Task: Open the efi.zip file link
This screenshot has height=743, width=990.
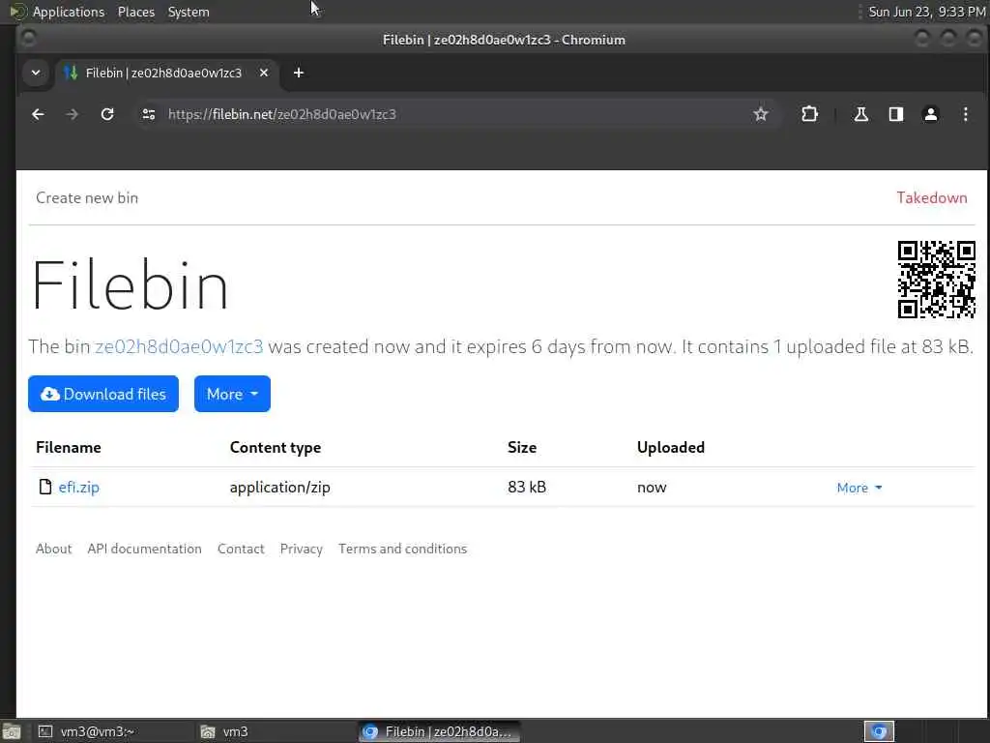Action: [79, 488]
